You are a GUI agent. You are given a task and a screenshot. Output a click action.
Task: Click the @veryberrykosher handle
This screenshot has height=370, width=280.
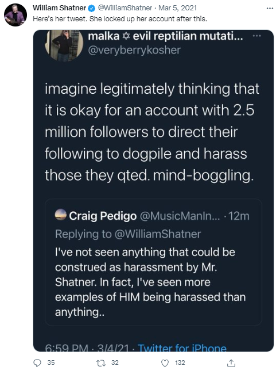point(134,50)
